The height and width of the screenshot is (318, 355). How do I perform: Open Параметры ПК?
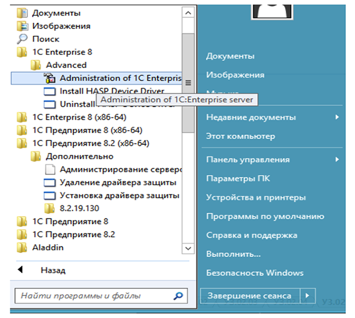tap(238, 178)
